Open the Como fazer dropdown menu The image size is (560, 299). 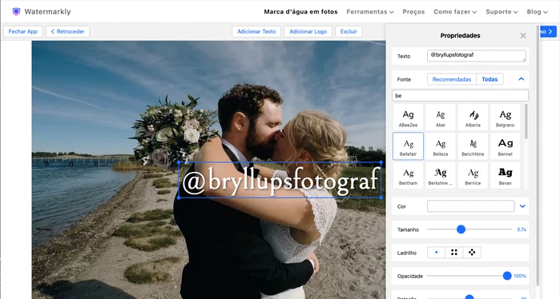[x=455, y=12]
